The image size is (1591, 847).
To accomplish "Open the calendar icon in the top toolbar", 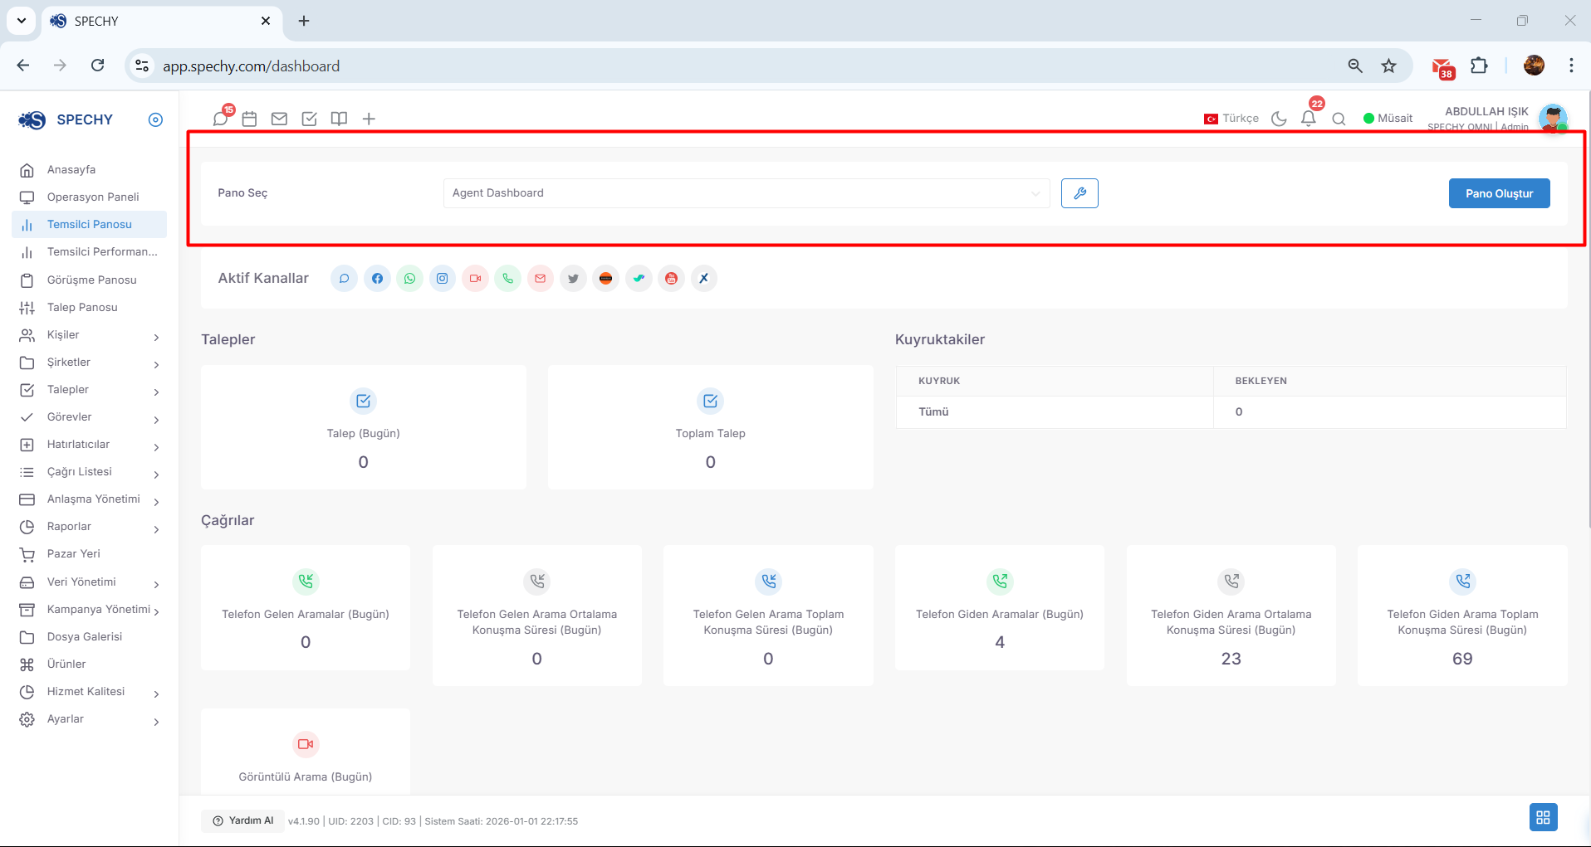I will coord(249,119).
